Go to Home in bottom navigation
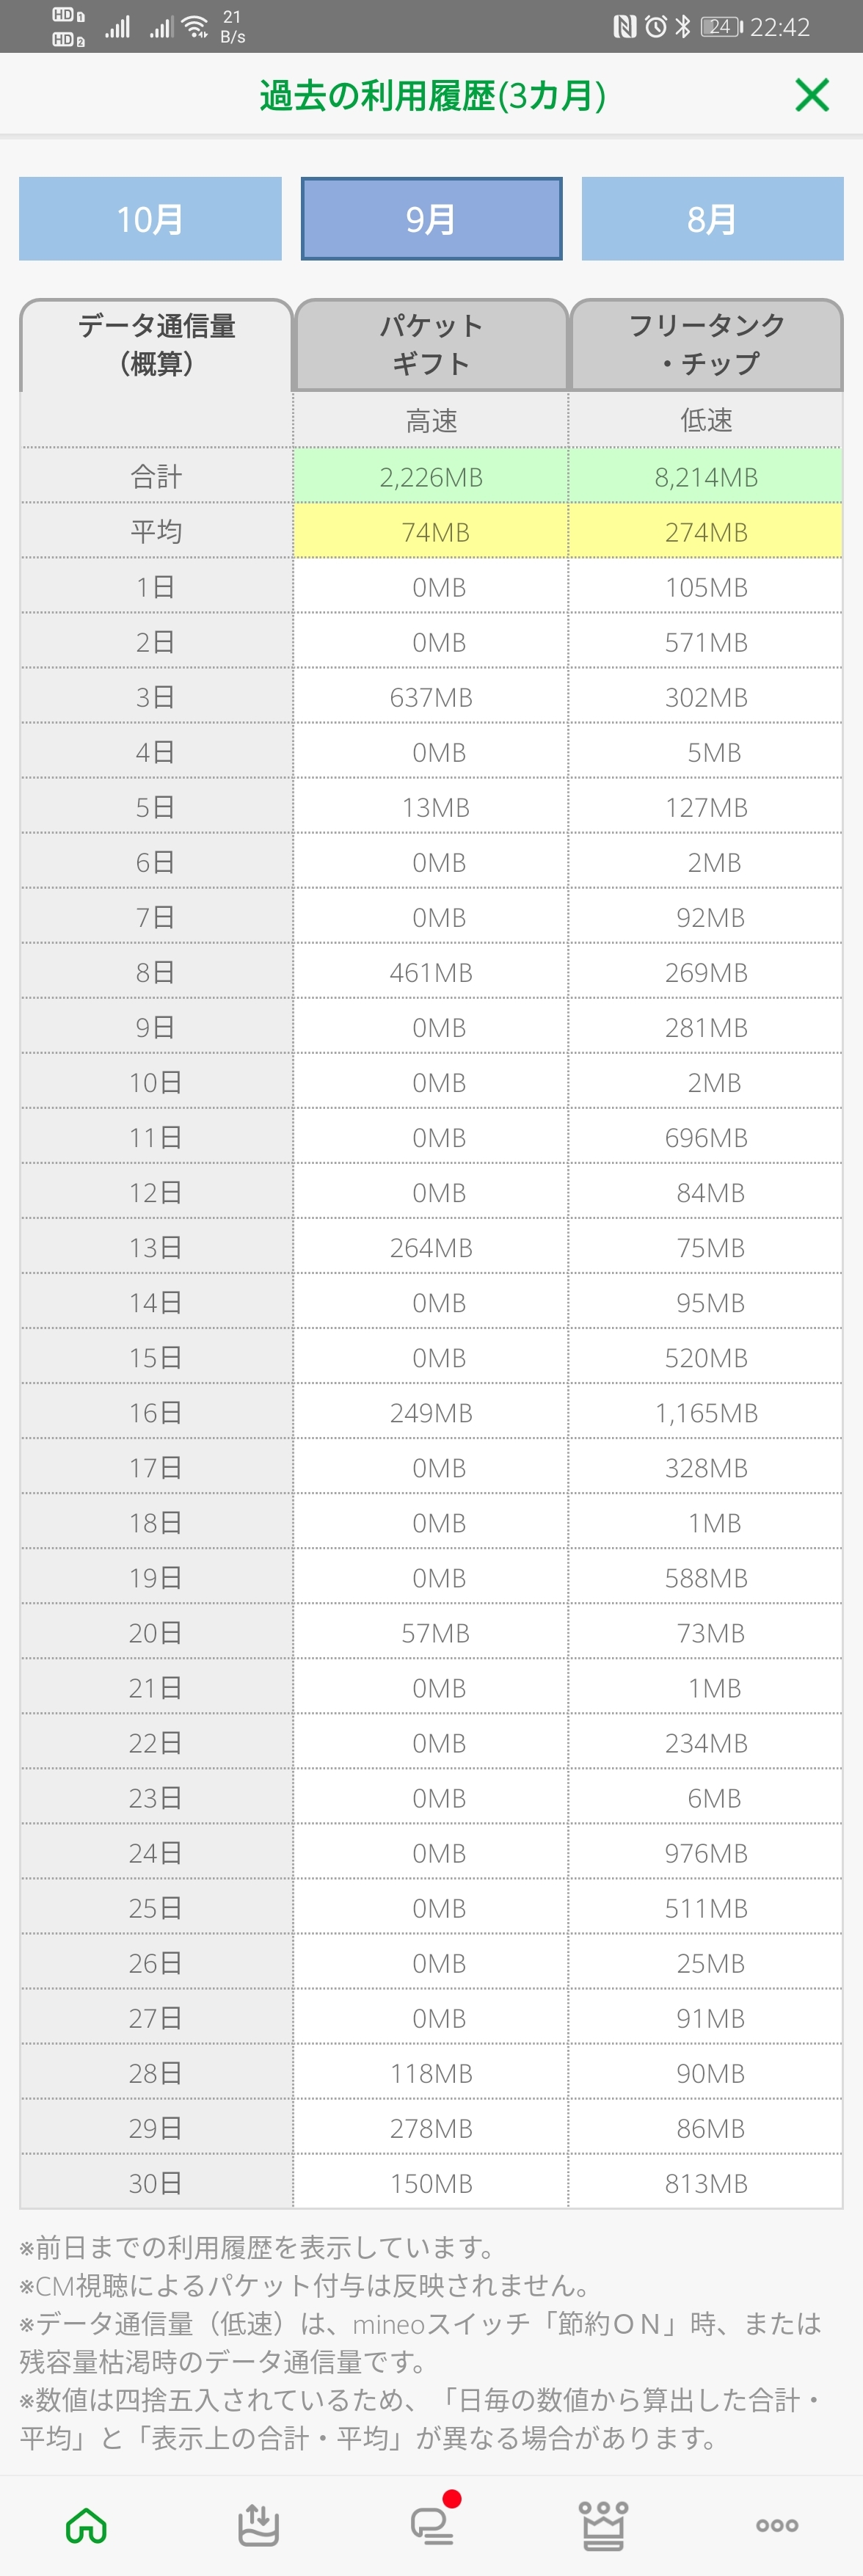The image size is (863, 2576). 86,2525
